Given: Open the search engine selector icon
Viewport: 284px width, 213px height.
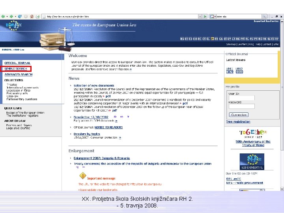Looking at the screenshot, I should [x=212, y=17].
